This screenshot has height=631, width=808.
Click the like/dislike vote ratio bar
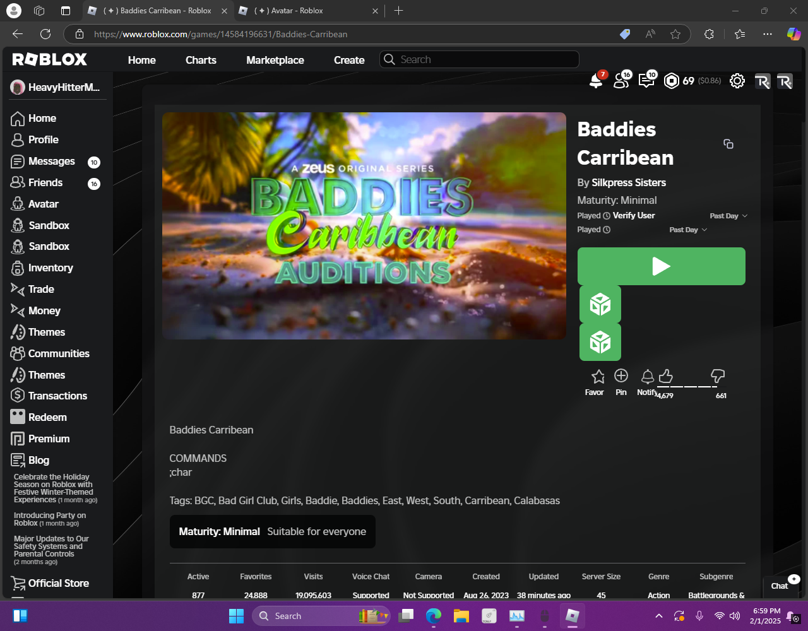[691, 387]
